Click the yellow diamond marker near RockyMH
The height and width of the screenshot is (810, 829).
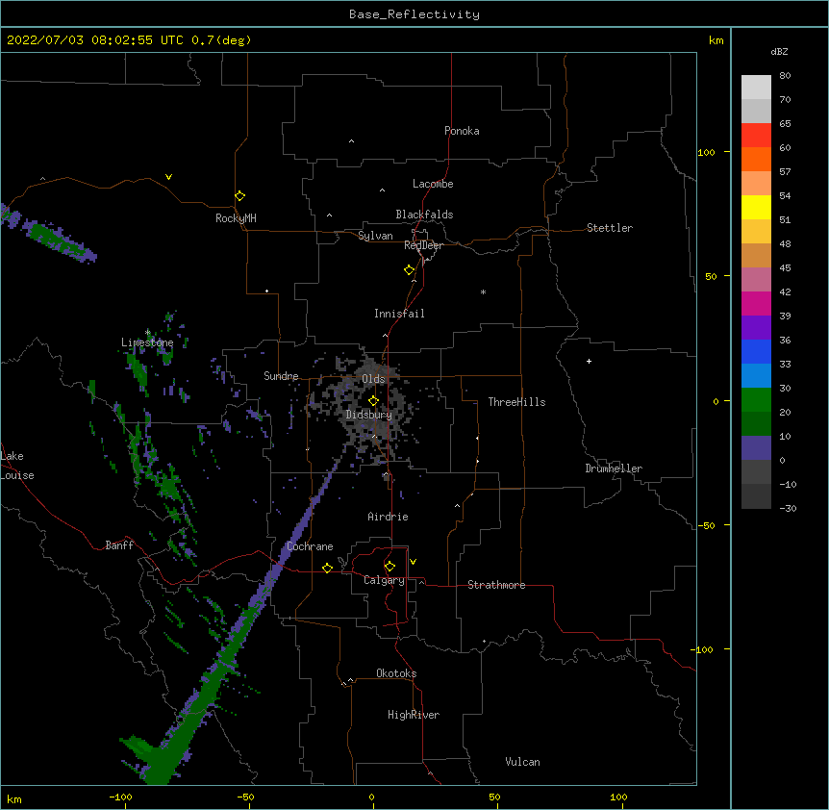tap(239, 196)
